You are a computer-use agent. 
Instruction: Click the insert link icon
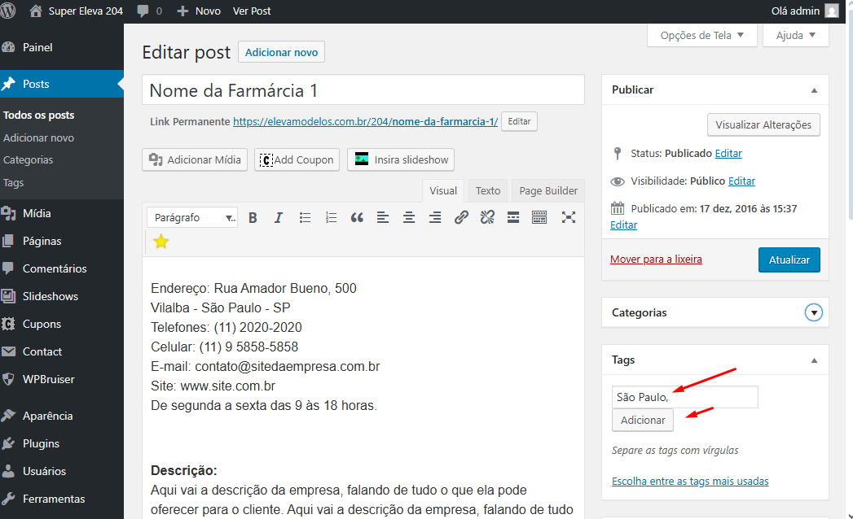[x=461, y=217]
